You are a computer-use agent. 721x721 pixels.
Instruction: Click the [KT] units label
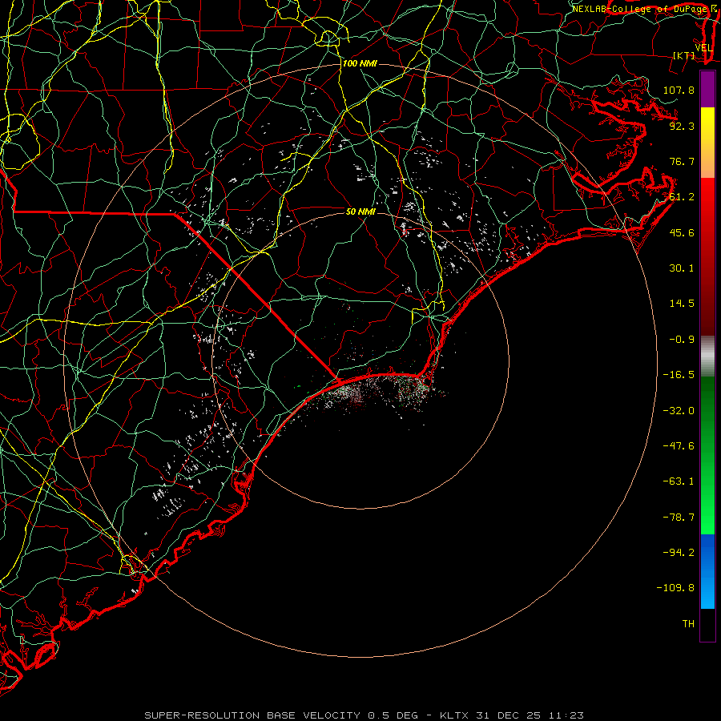click(x=684, y=55)
